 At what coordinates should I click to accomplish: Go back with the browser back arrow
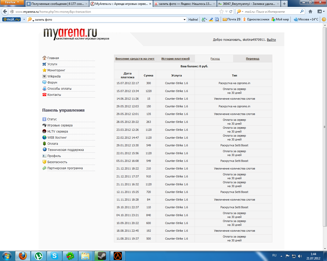[x=5, y=11]
